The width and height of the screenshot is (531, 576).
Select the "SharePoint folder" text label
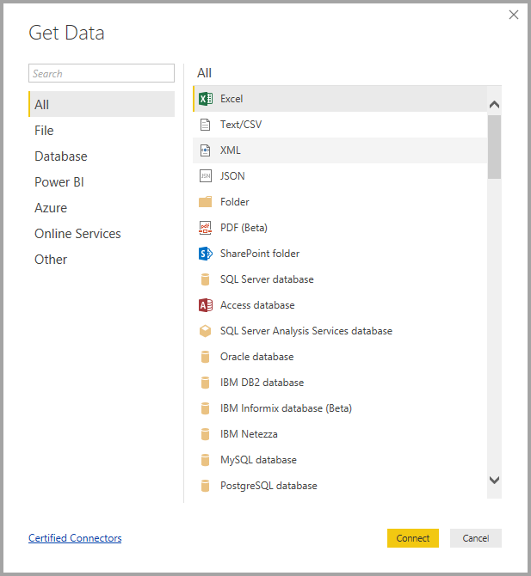tap(260, 254)
